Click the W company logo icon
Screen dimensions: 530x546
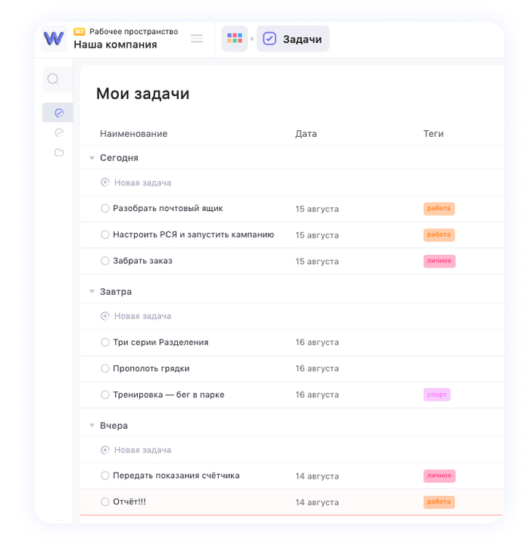tap(54, 39)
